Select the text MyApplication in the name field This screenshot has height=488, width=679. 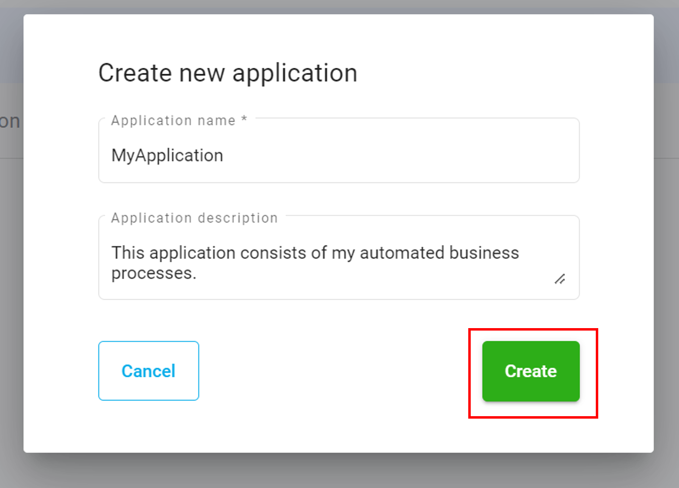[x=167, y=155]
